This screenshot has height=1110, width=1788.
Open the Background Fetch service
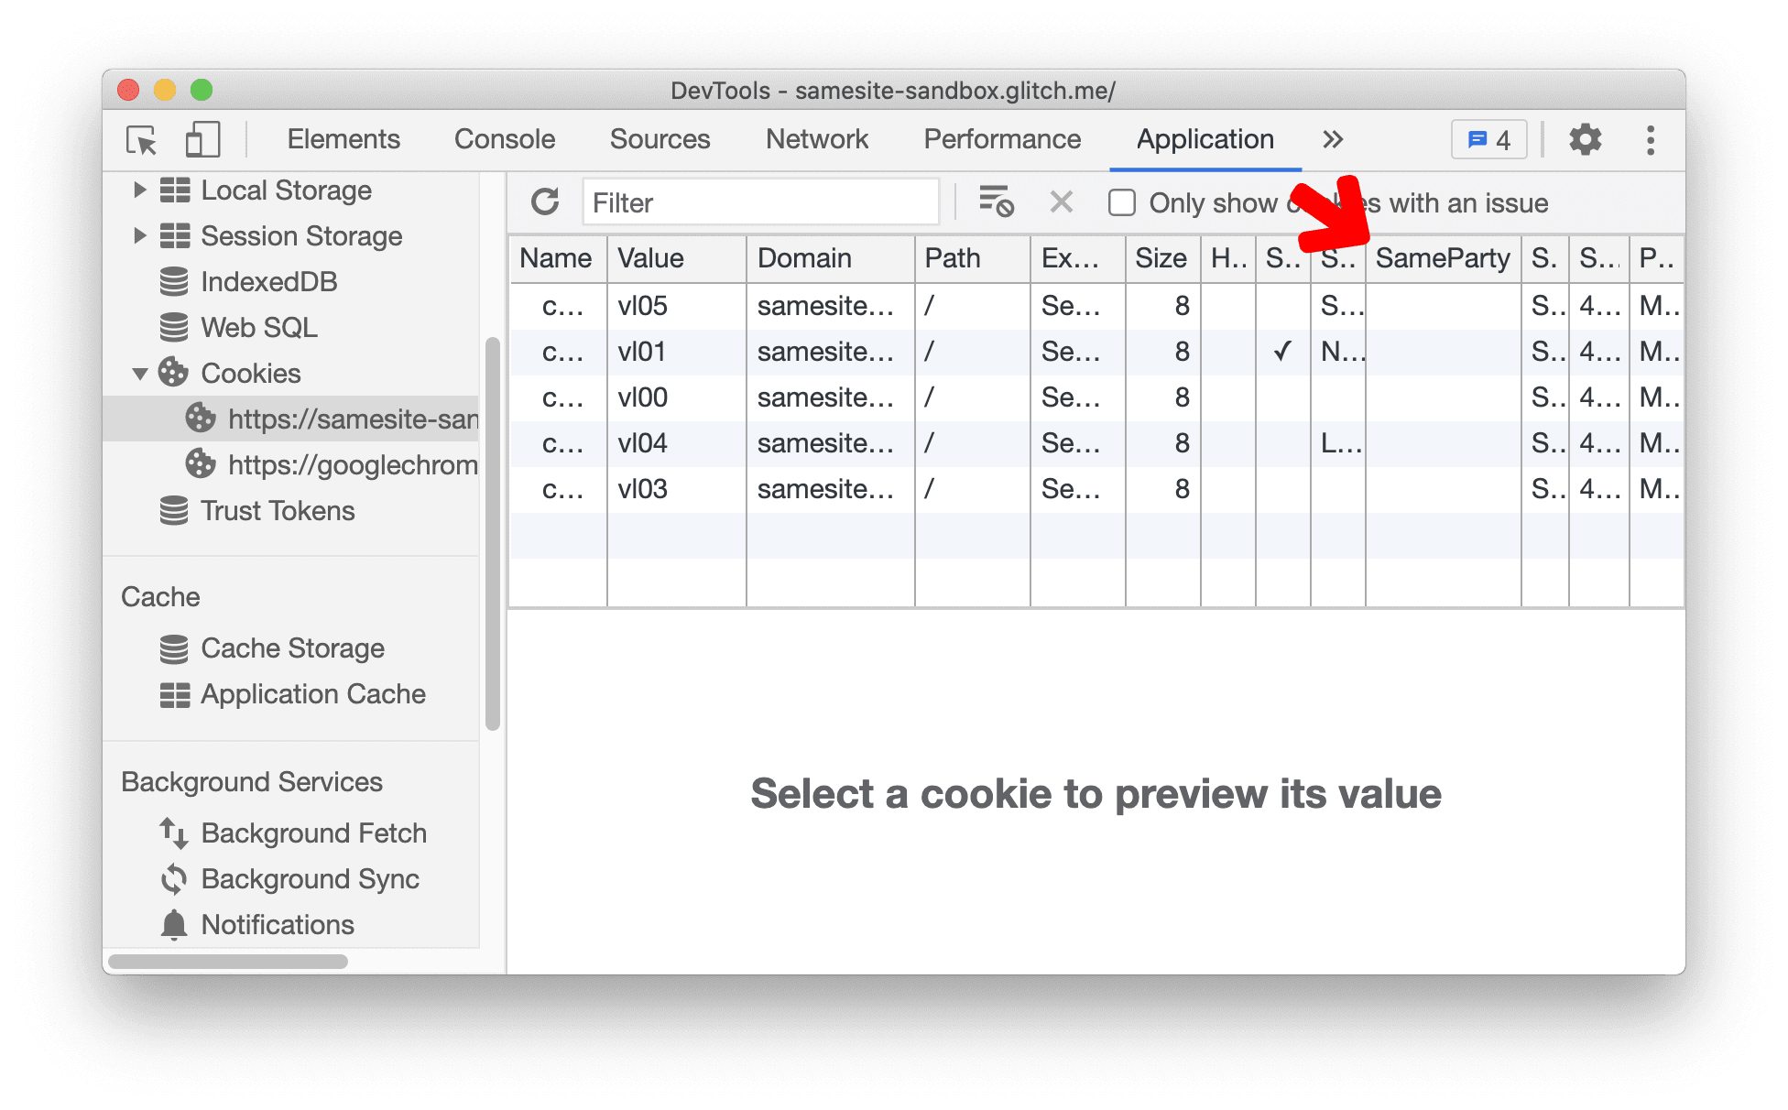[x=294, y=832]
